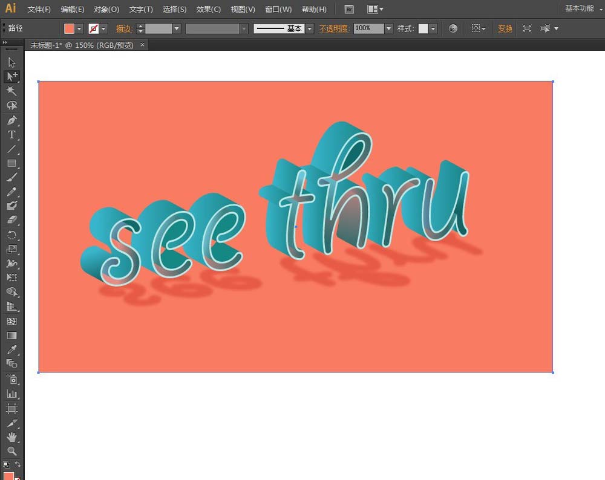Open the 选择(S) menu
Image resolution: width=605 pixels, height=480 pixels.
[174, 9]
